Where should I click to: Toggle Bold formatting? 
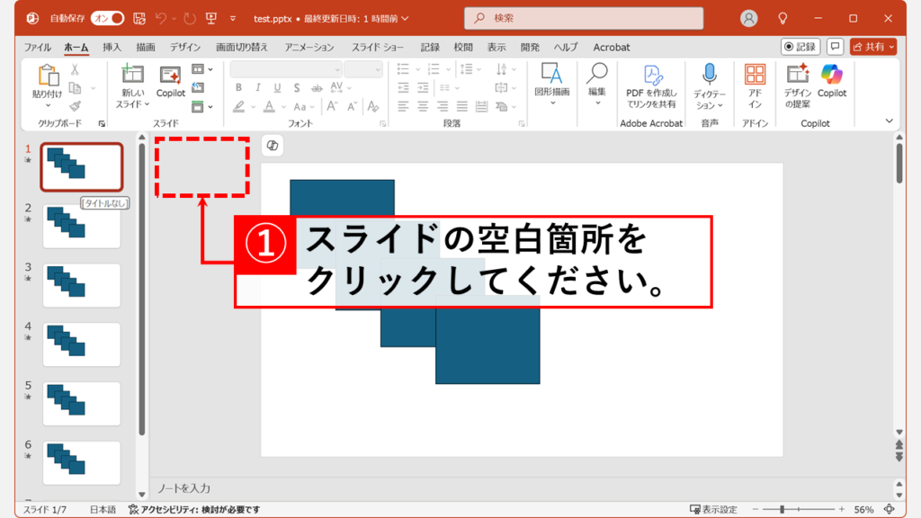(238, 87)
